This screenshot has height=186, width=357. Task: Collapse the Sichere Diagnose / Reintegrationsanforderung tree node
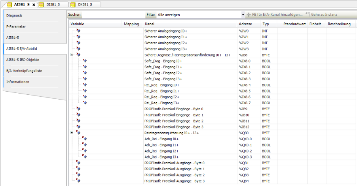pos(72,54)
